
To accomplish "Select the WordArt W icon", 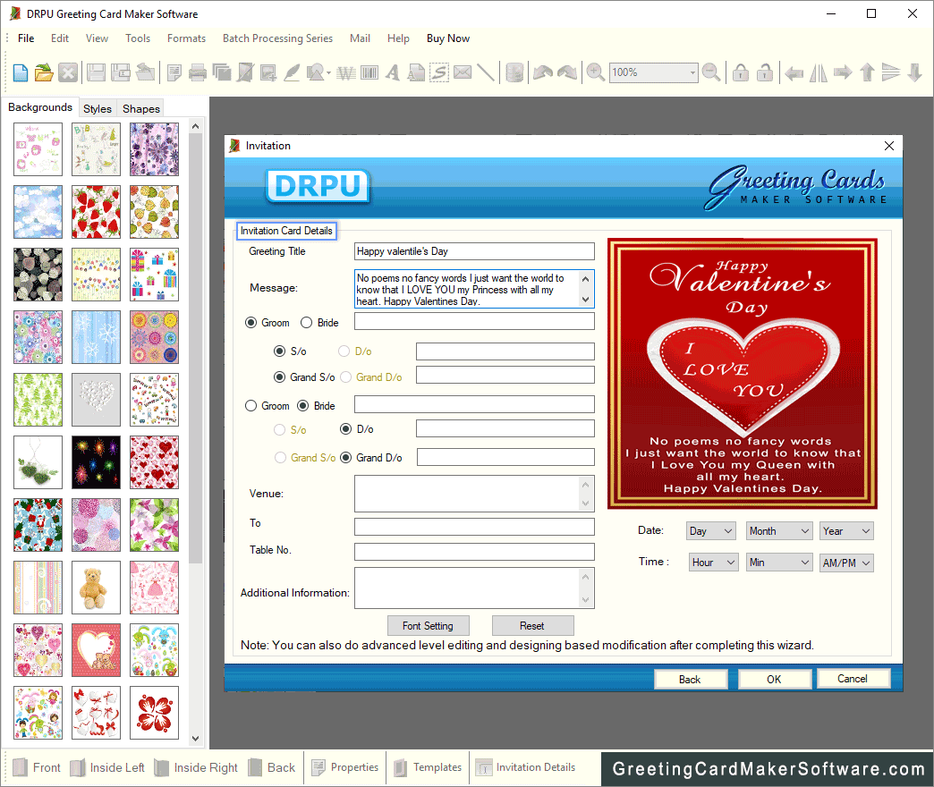I will tap(345, 72).
